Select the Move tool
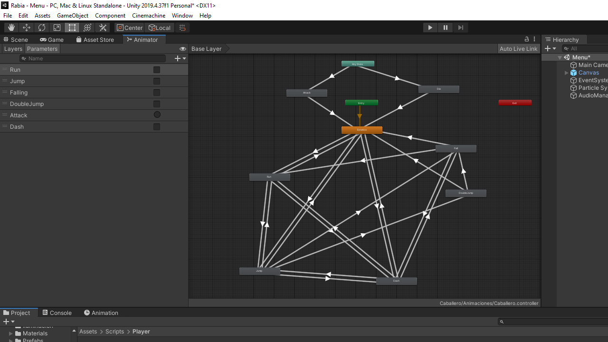This screenshot has height=342, width=608. click(27, 28)
